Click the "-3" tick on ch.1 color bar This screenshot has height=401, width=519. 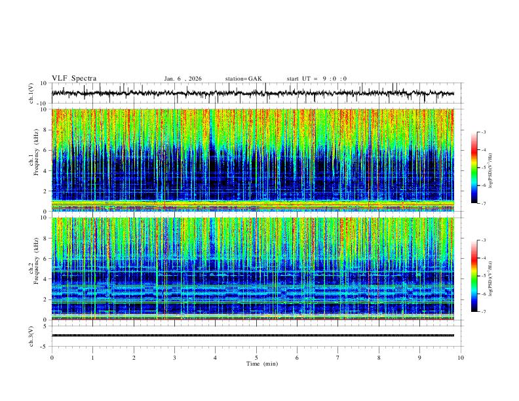pos(484,132)
